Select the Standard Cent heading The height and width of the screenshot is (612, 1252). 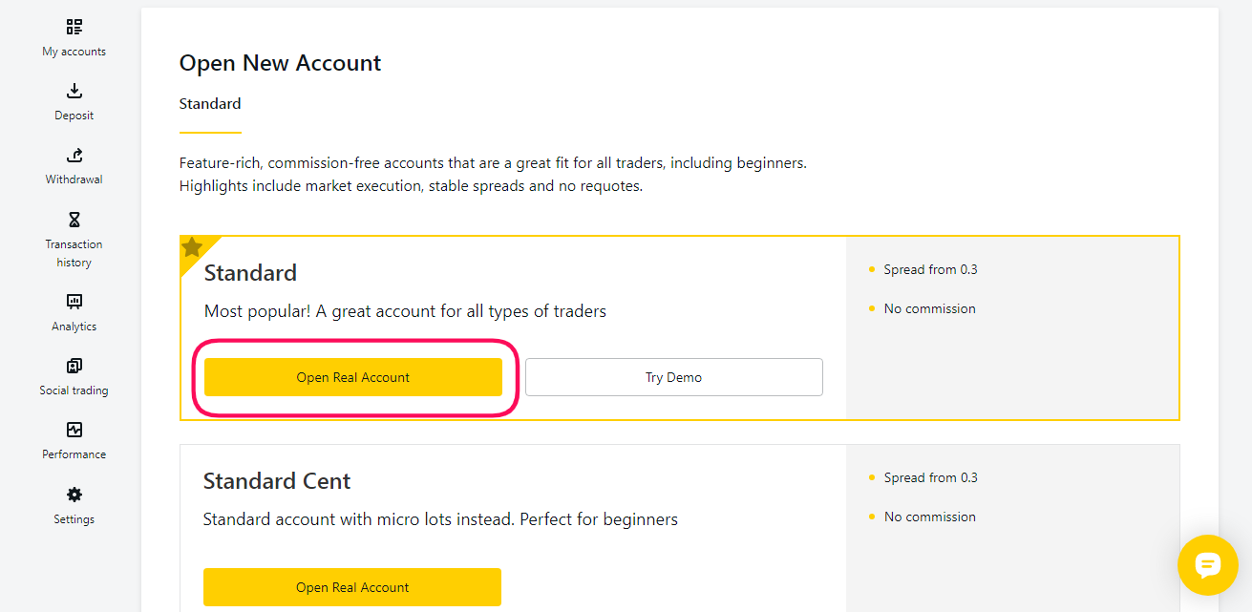277,481
